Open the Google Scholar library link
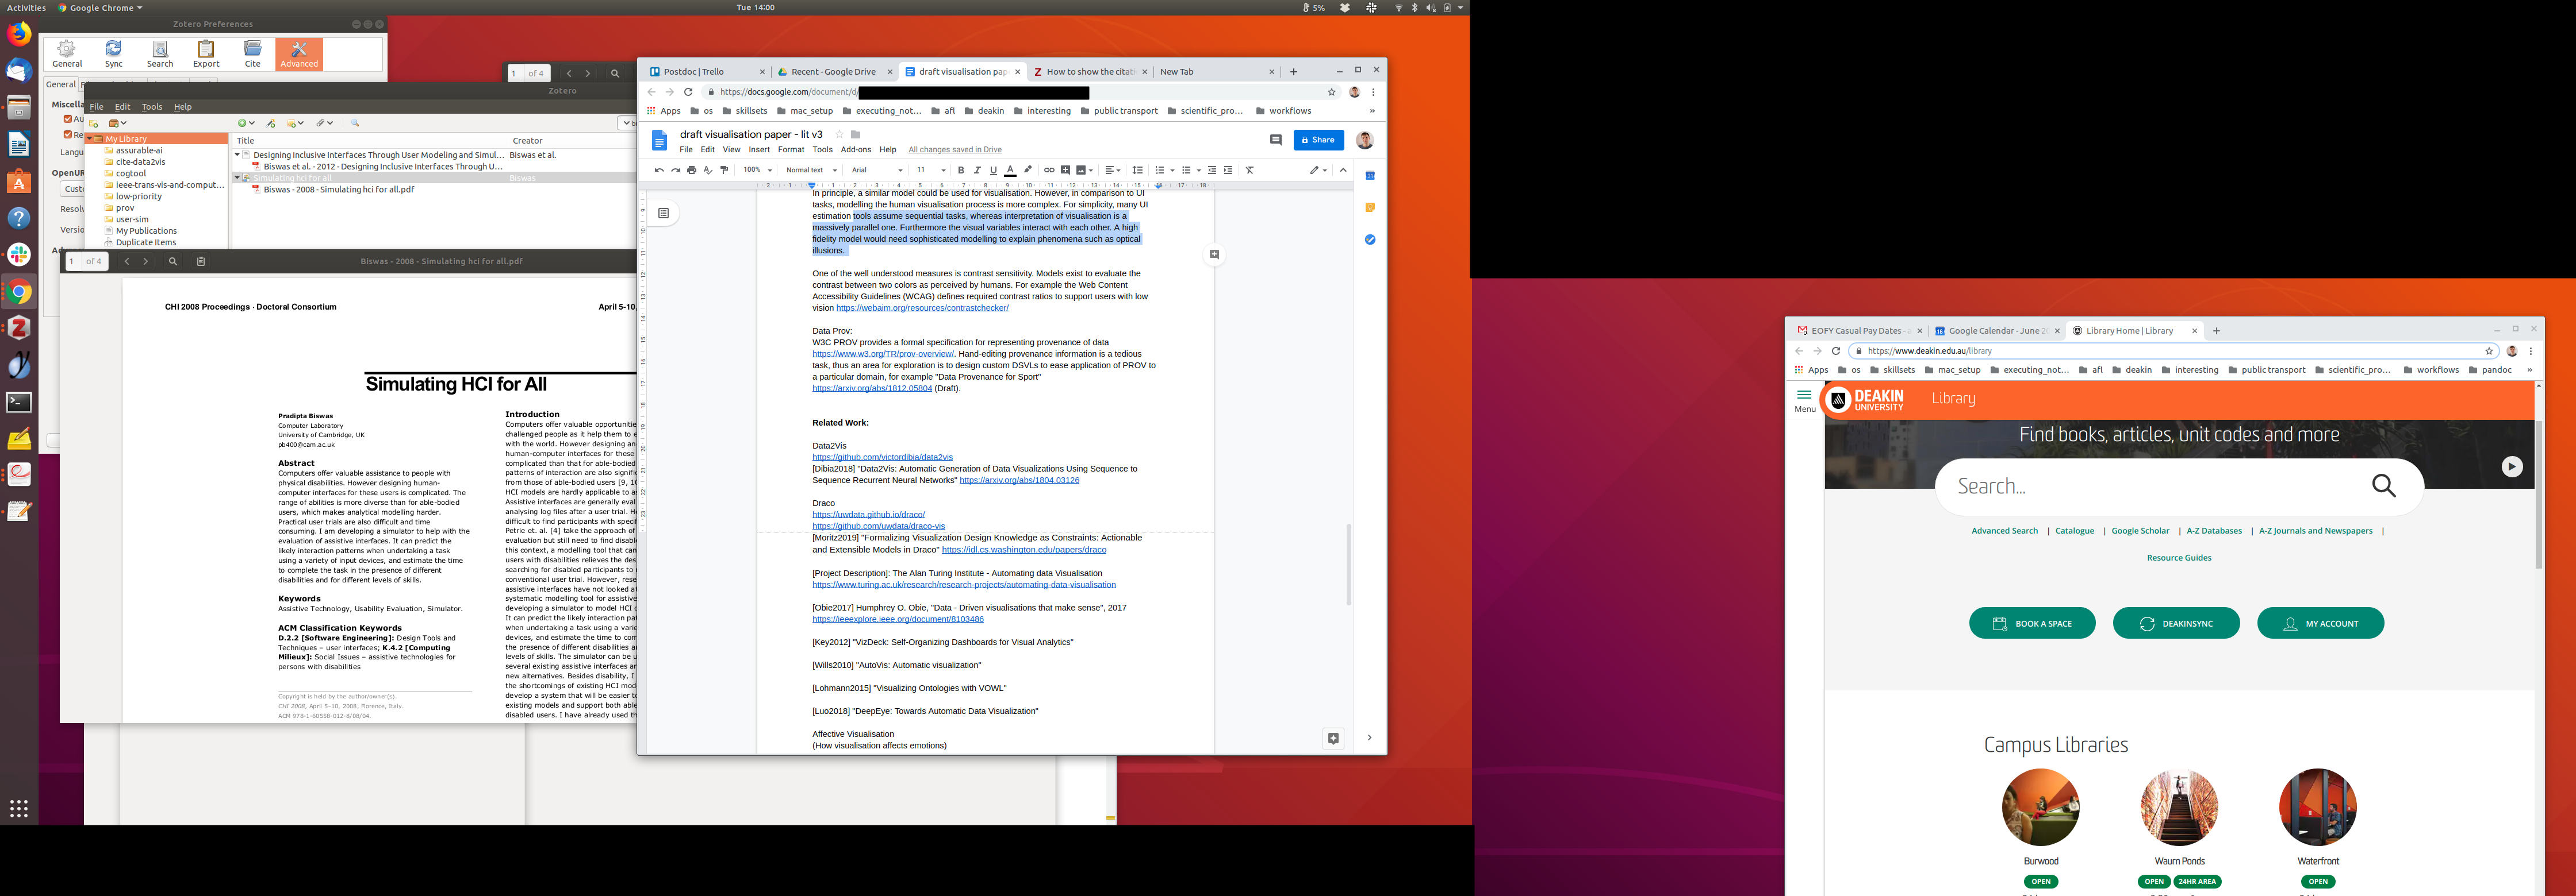 [x=2140, y=531]
